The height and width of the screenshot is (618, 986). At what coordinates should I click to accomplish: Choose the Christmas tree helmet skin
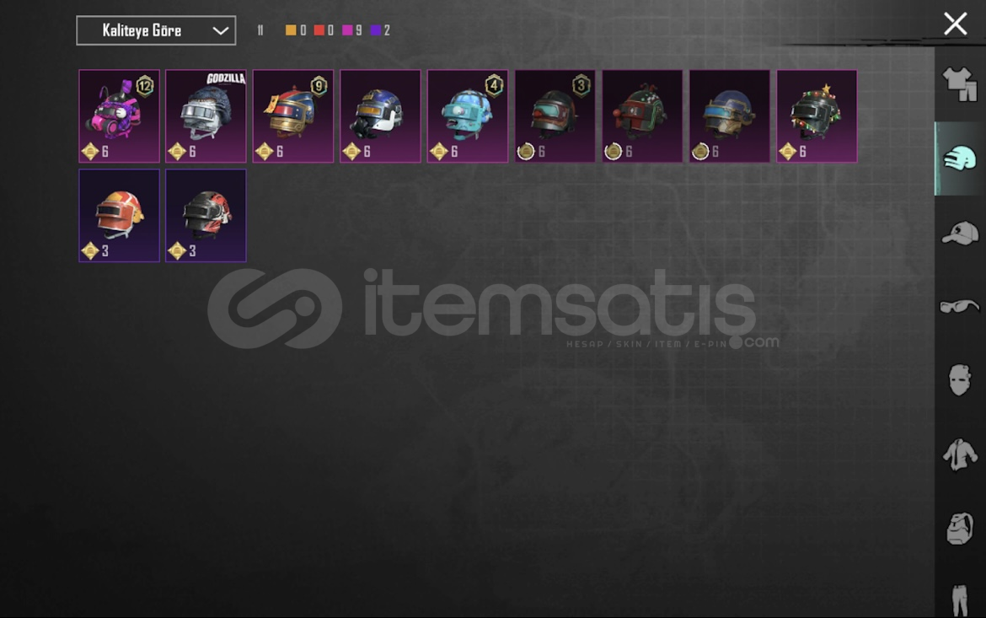point(817,116)
